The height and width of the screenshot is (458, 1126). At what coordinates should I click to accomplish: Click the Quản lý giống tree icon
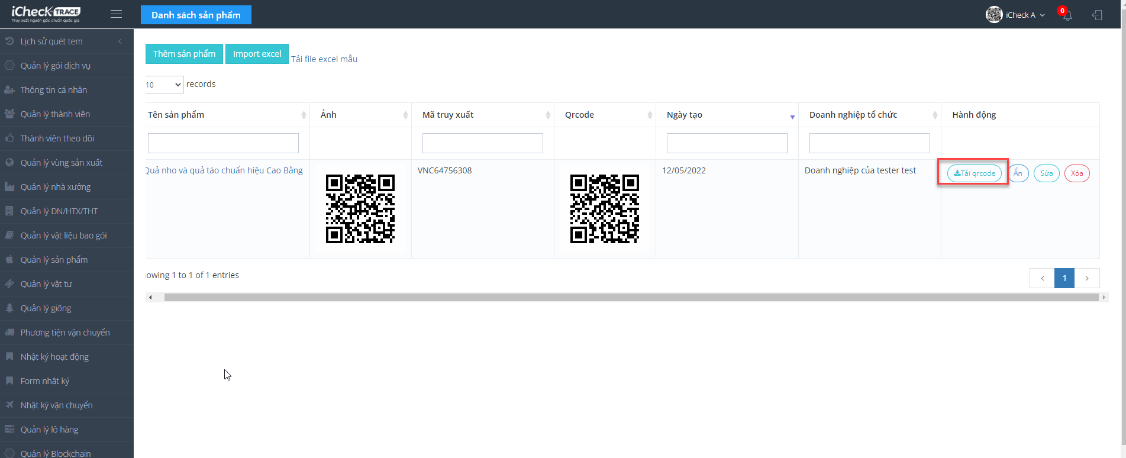click(x=9, y=308)
